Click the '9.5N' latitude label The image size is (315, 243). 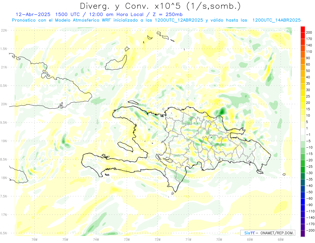pos(4,122)
